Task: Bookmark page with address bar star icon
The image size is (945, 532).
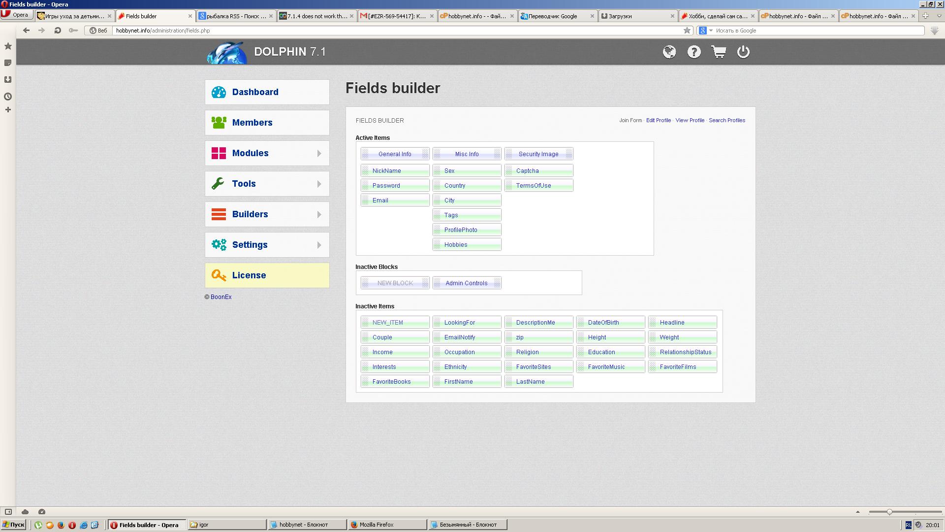Action: pos(687,31)
